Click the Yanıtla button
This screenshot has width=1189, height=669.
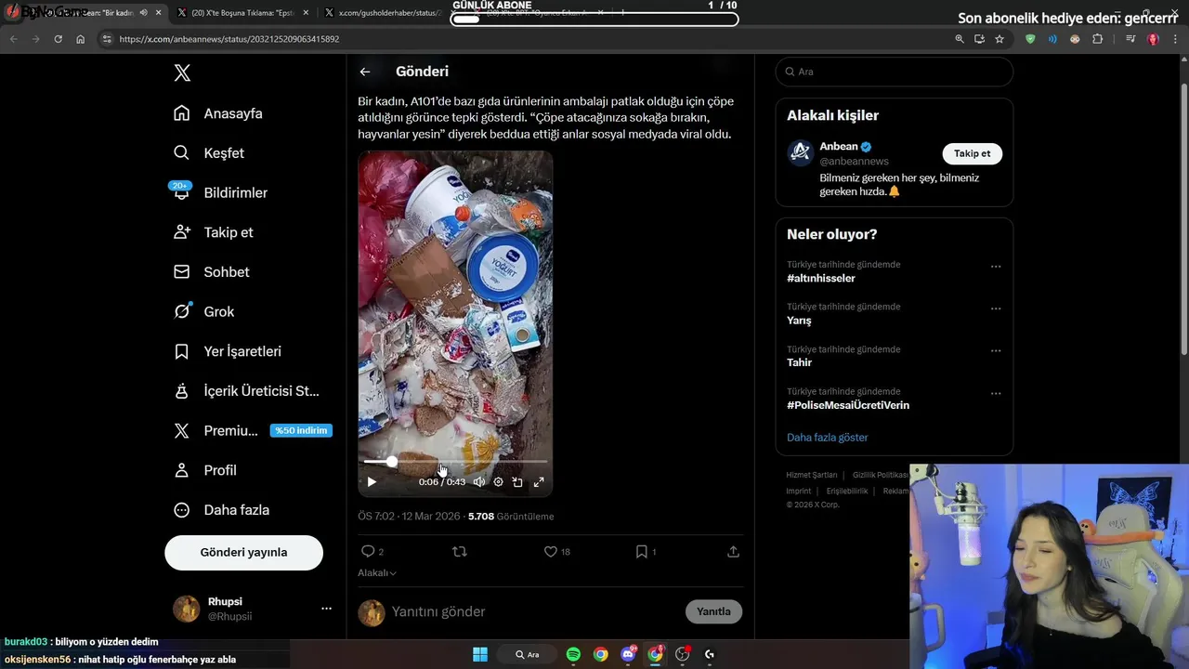pos(713,611)
